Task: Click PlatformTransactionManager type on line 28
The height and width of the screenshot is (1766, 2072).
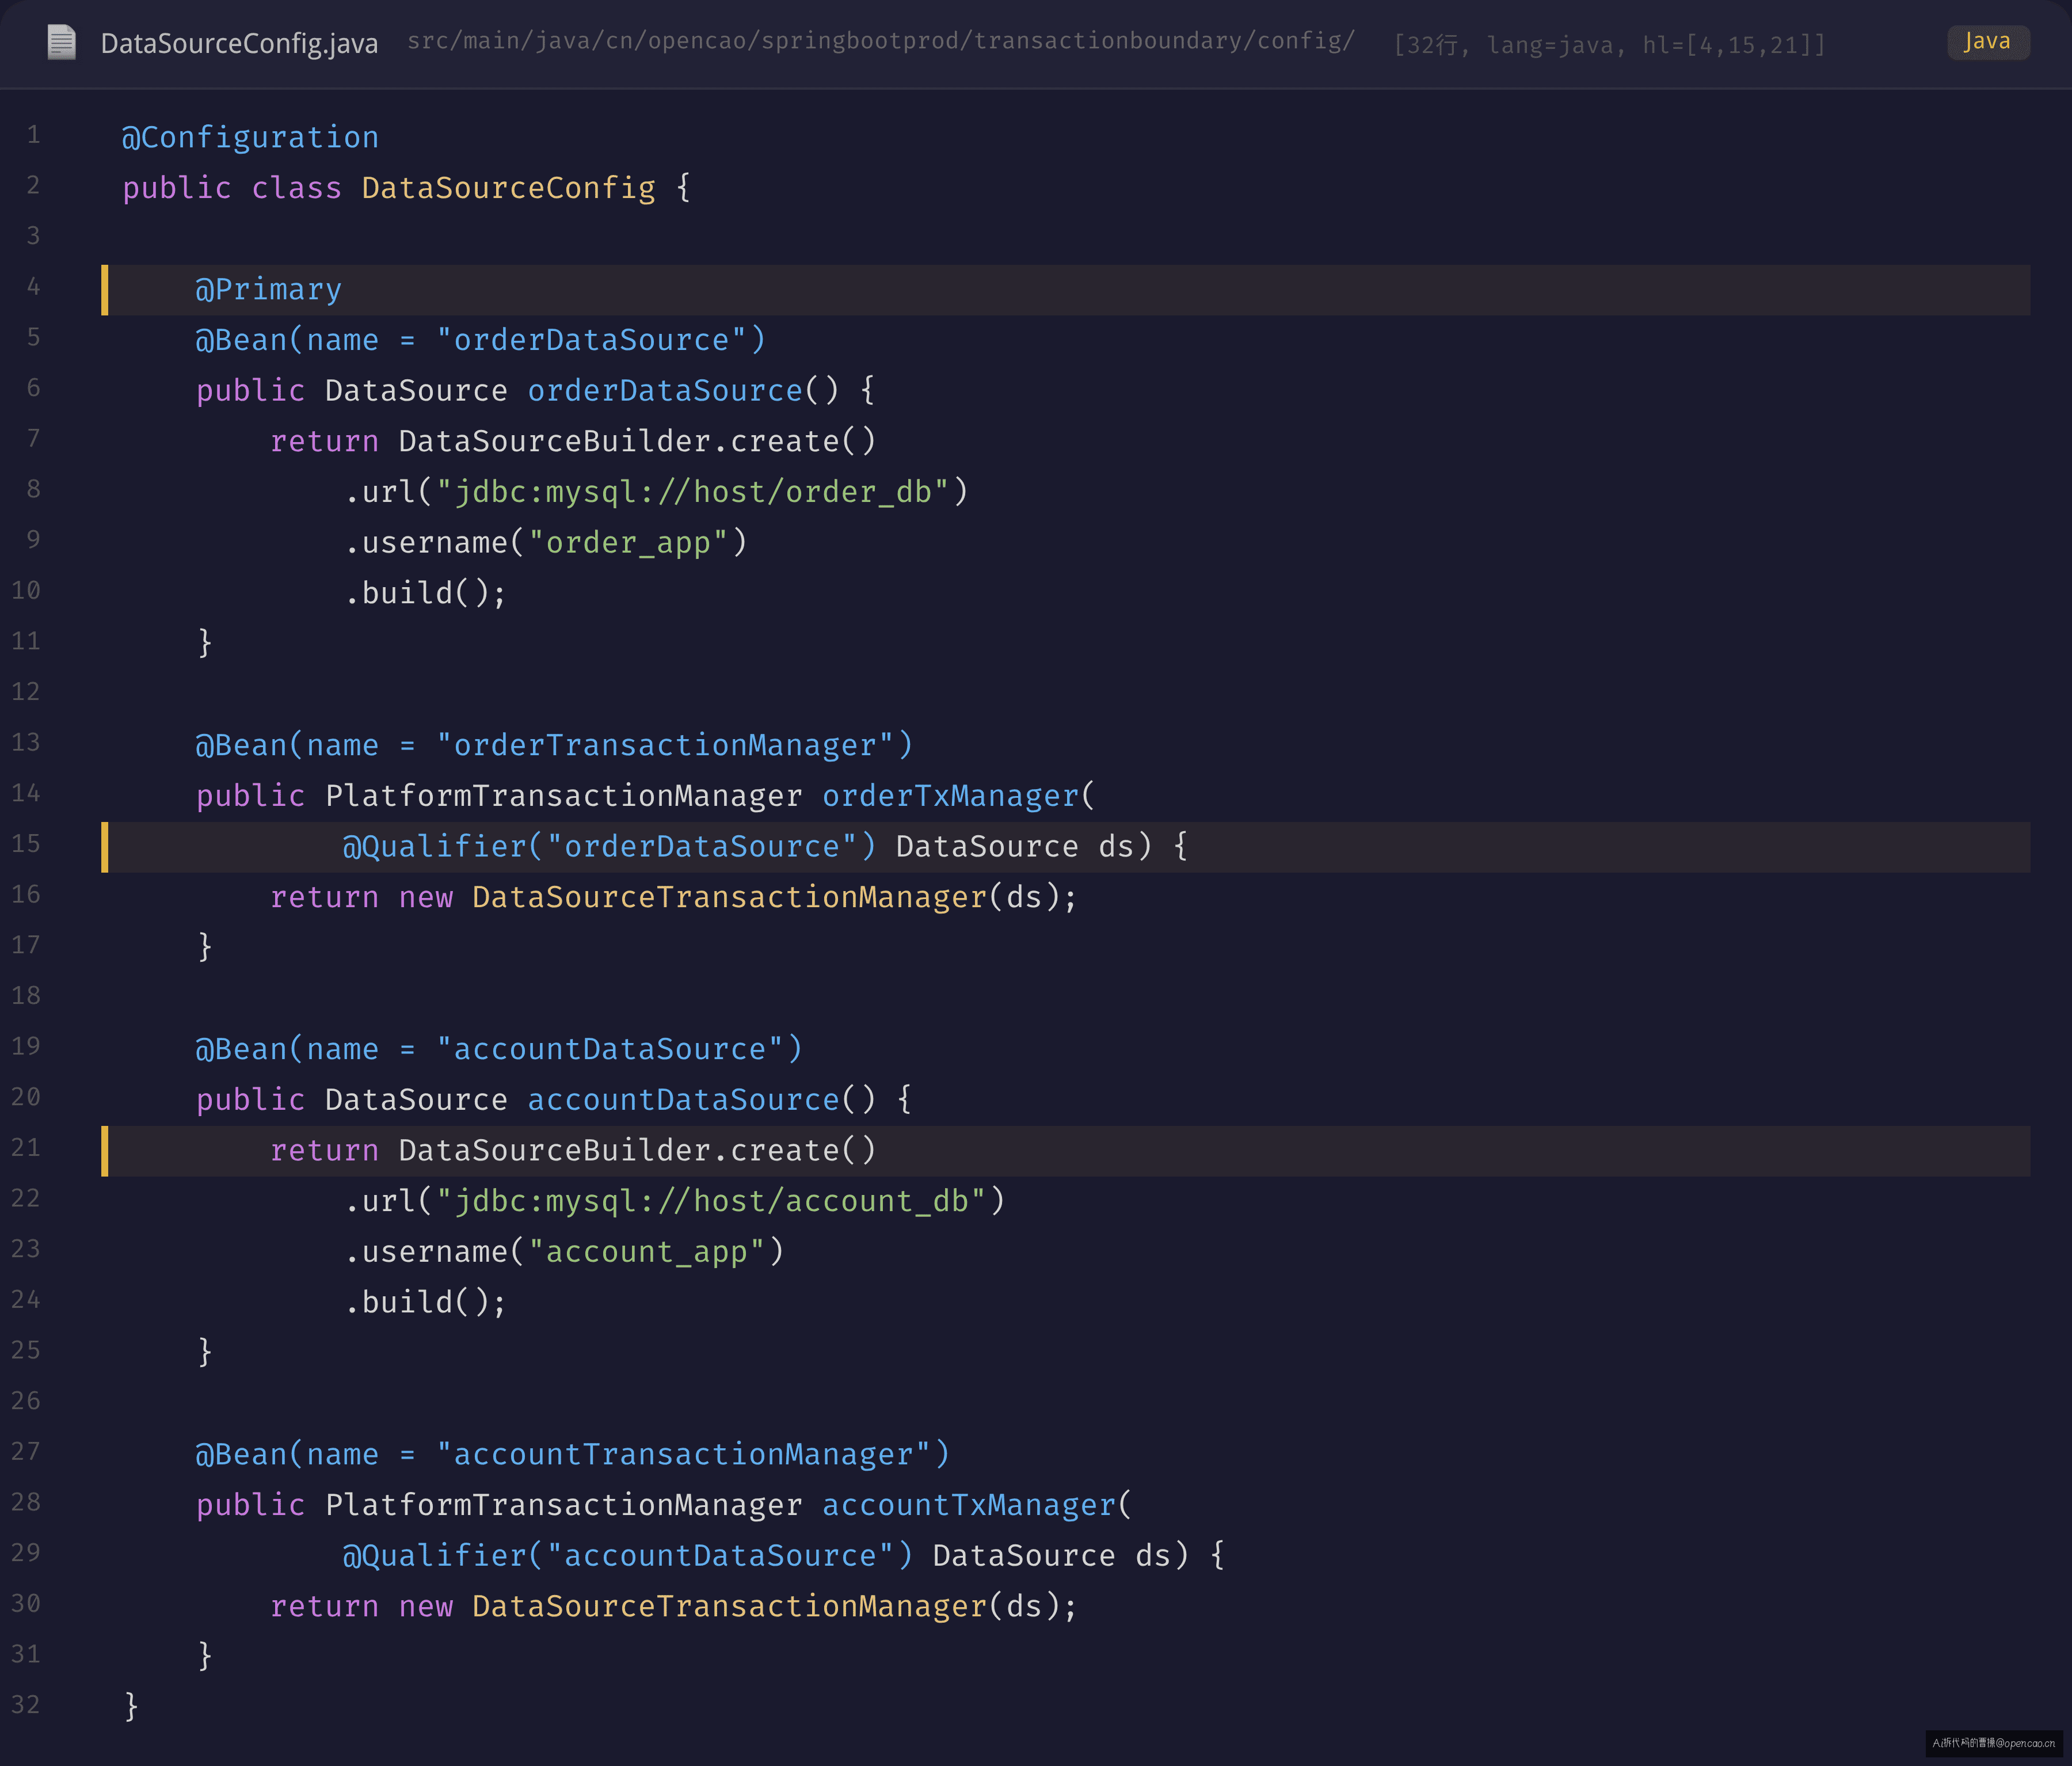Action: click(564, 1505)
